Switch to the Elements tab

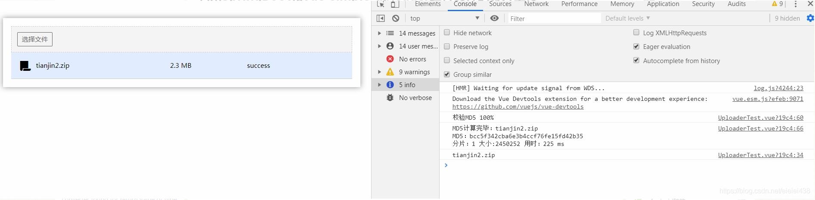click(x=428, y=4)
